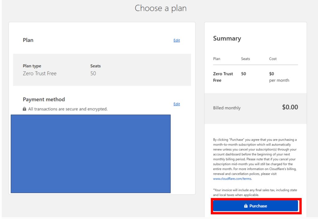The image size is (318, 219).
Task: Click the lock icon inside the Purchase button
Action: coord(246,206)
